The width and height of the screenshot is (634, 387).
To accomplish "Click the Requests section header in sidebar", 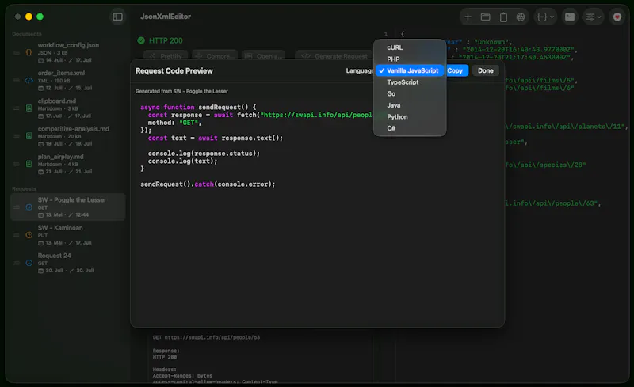I will point(25,188).
